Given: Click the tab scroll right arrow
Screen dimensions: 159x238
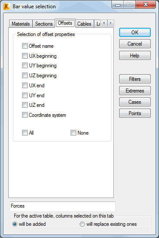Looking at the screenshot, I should 111,23.
